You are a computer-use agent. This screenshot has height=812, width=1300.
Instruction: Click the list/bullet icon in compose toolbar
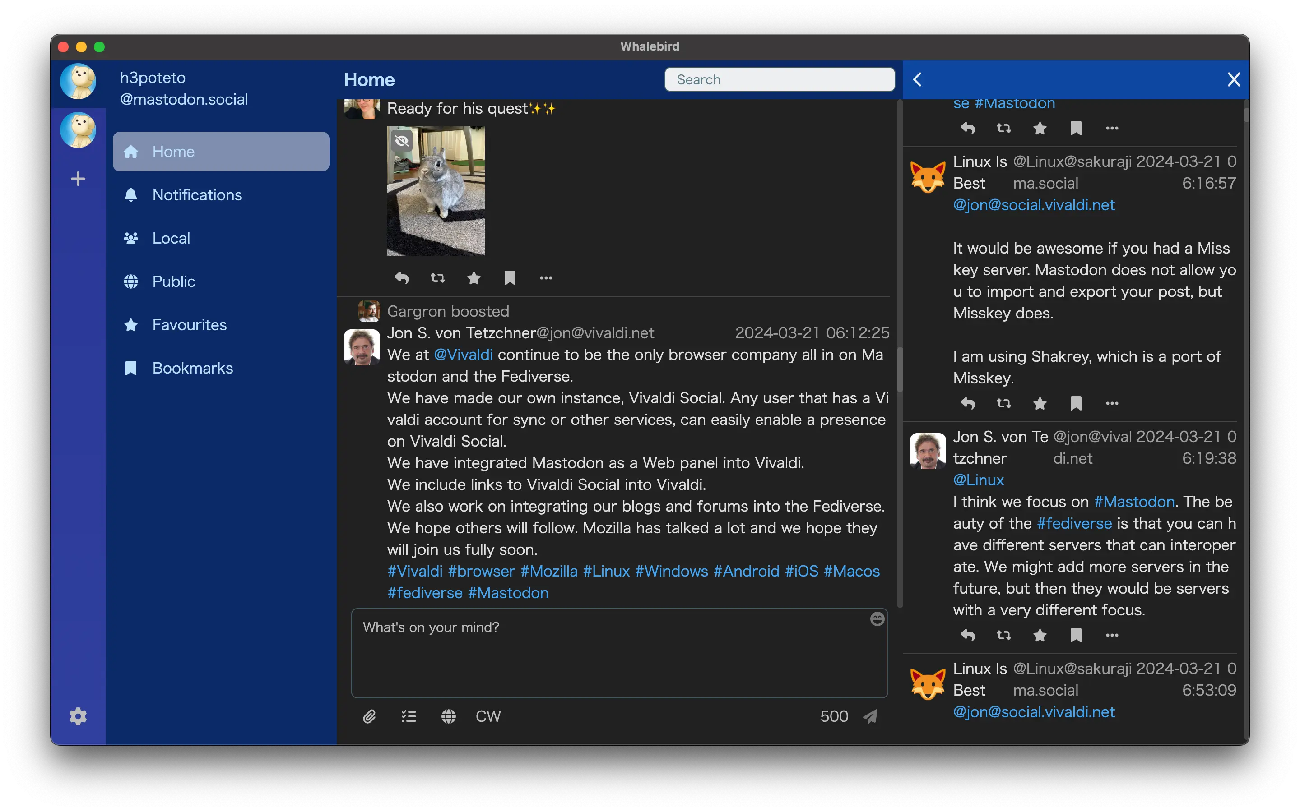[409, 715]
